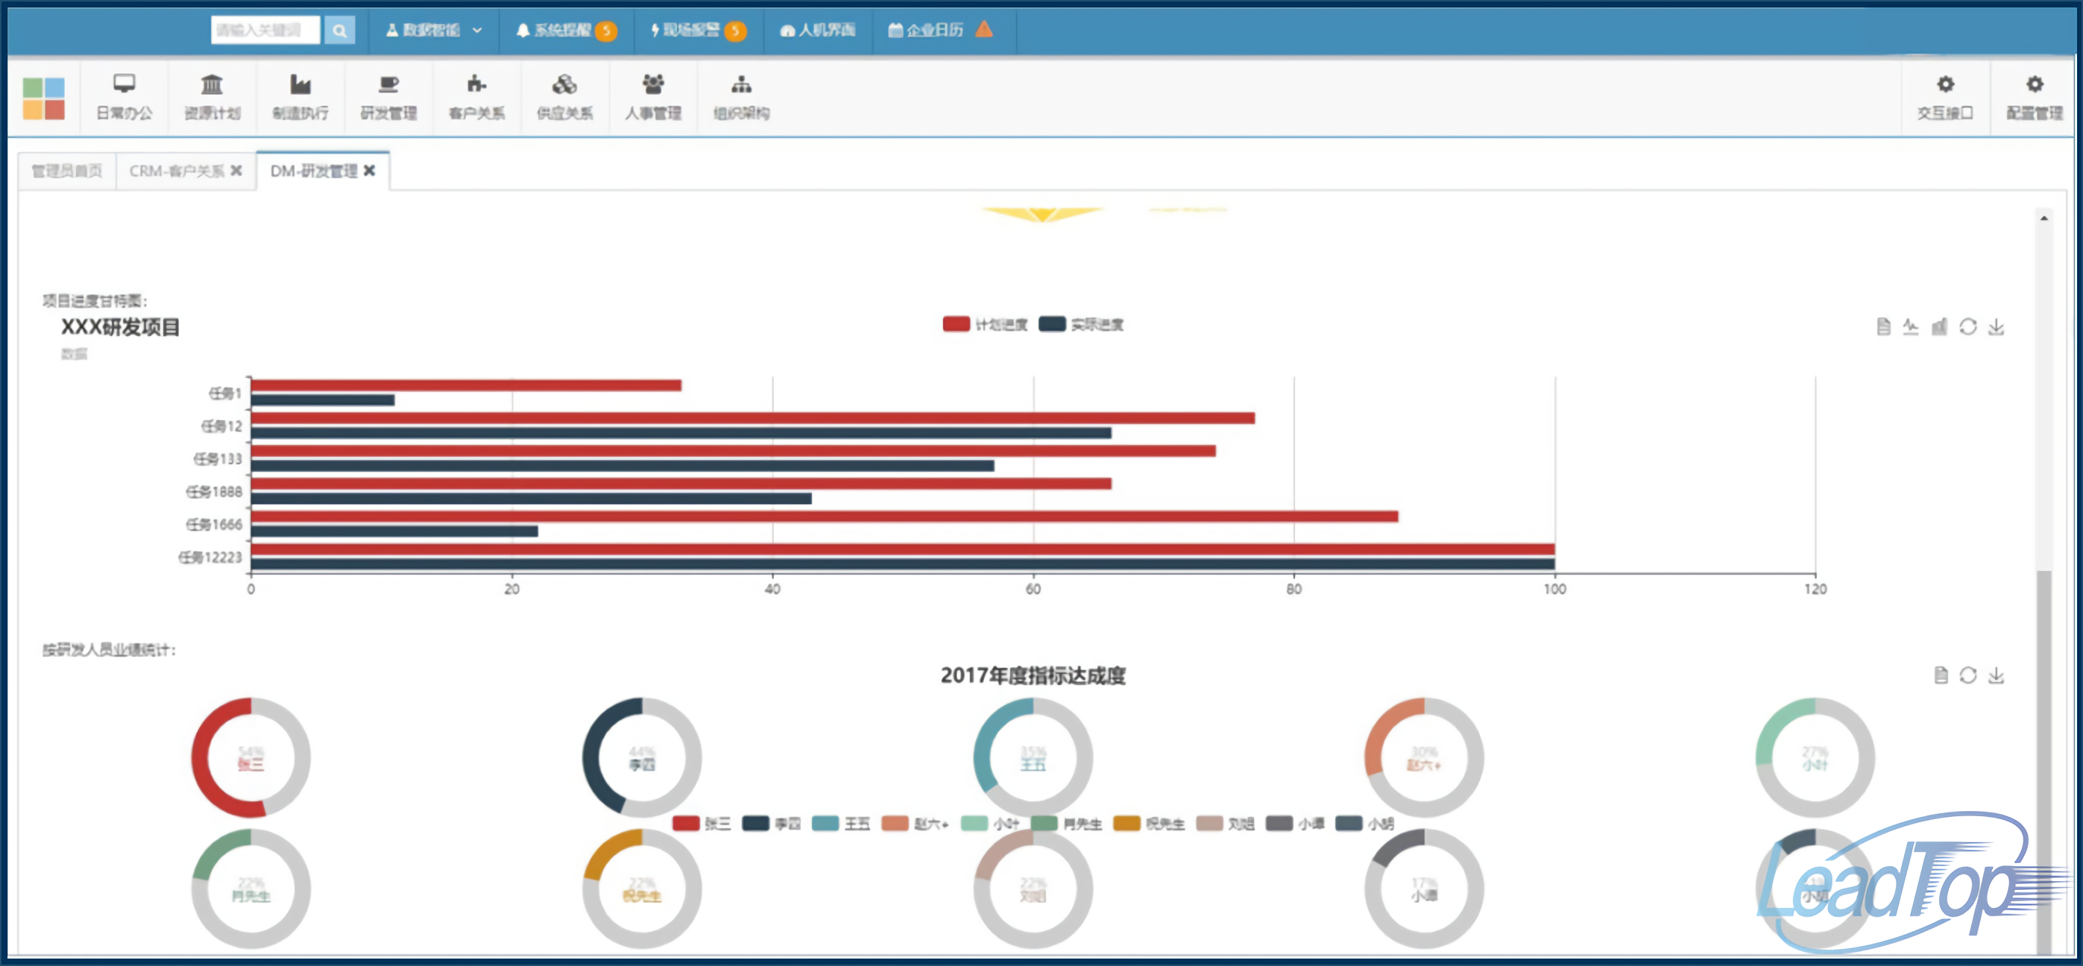Open data view of 2017年度指标达成度 chart

point(1940,675)
